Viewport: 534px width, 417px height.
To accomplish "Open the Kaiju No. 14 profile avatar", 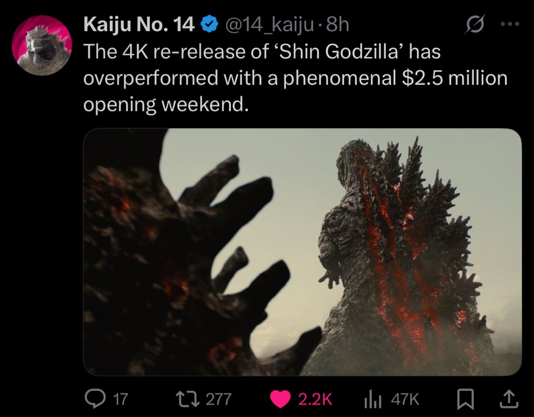I will tap(42, 46).
